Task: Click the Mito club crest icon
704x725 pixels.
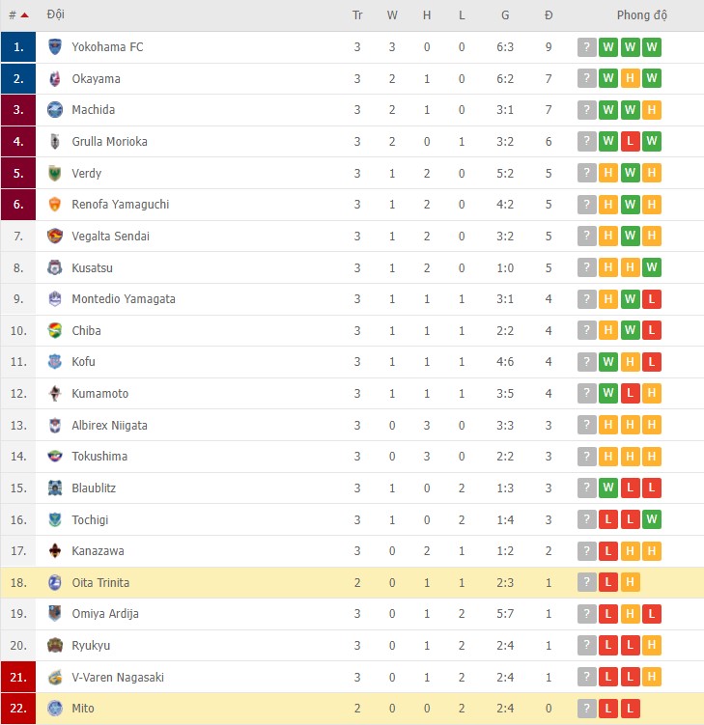Action: 55,709
